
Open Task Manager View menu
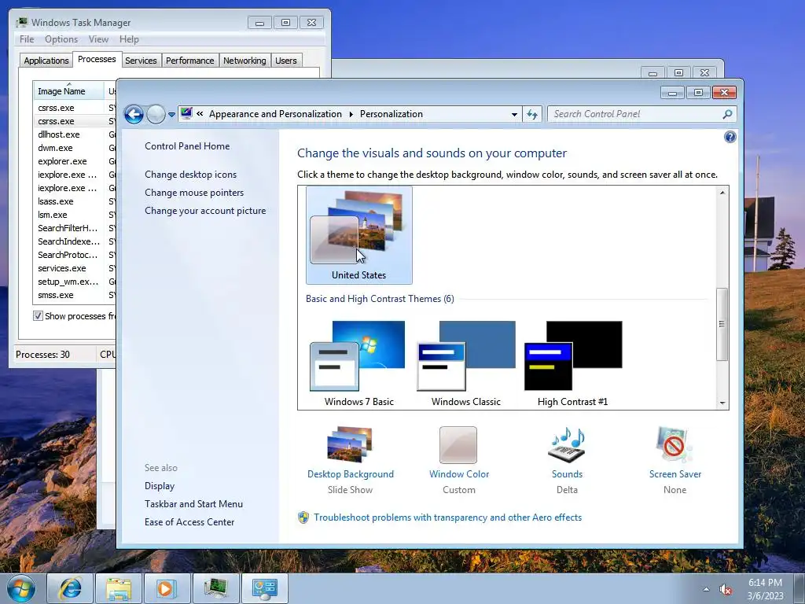click(x=98, y=39)
